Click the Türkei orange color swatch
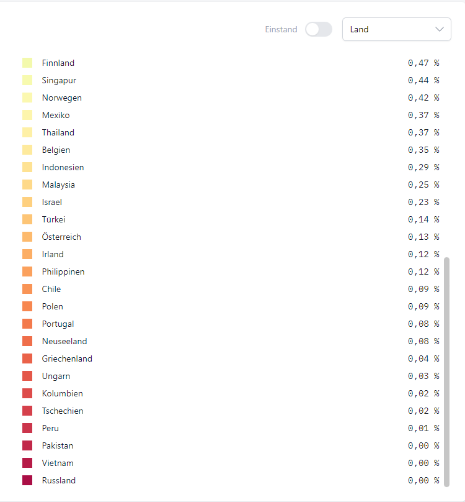Viewport: 465px width, 502px height. click(x=27, y=219)
